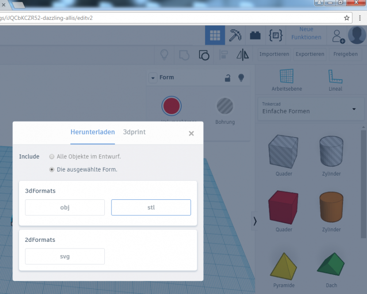Image resolution: width=367 pixels, height=294 pixels.
Task: Toggle the lock icon in the Form panel
Action: [227, 78]
